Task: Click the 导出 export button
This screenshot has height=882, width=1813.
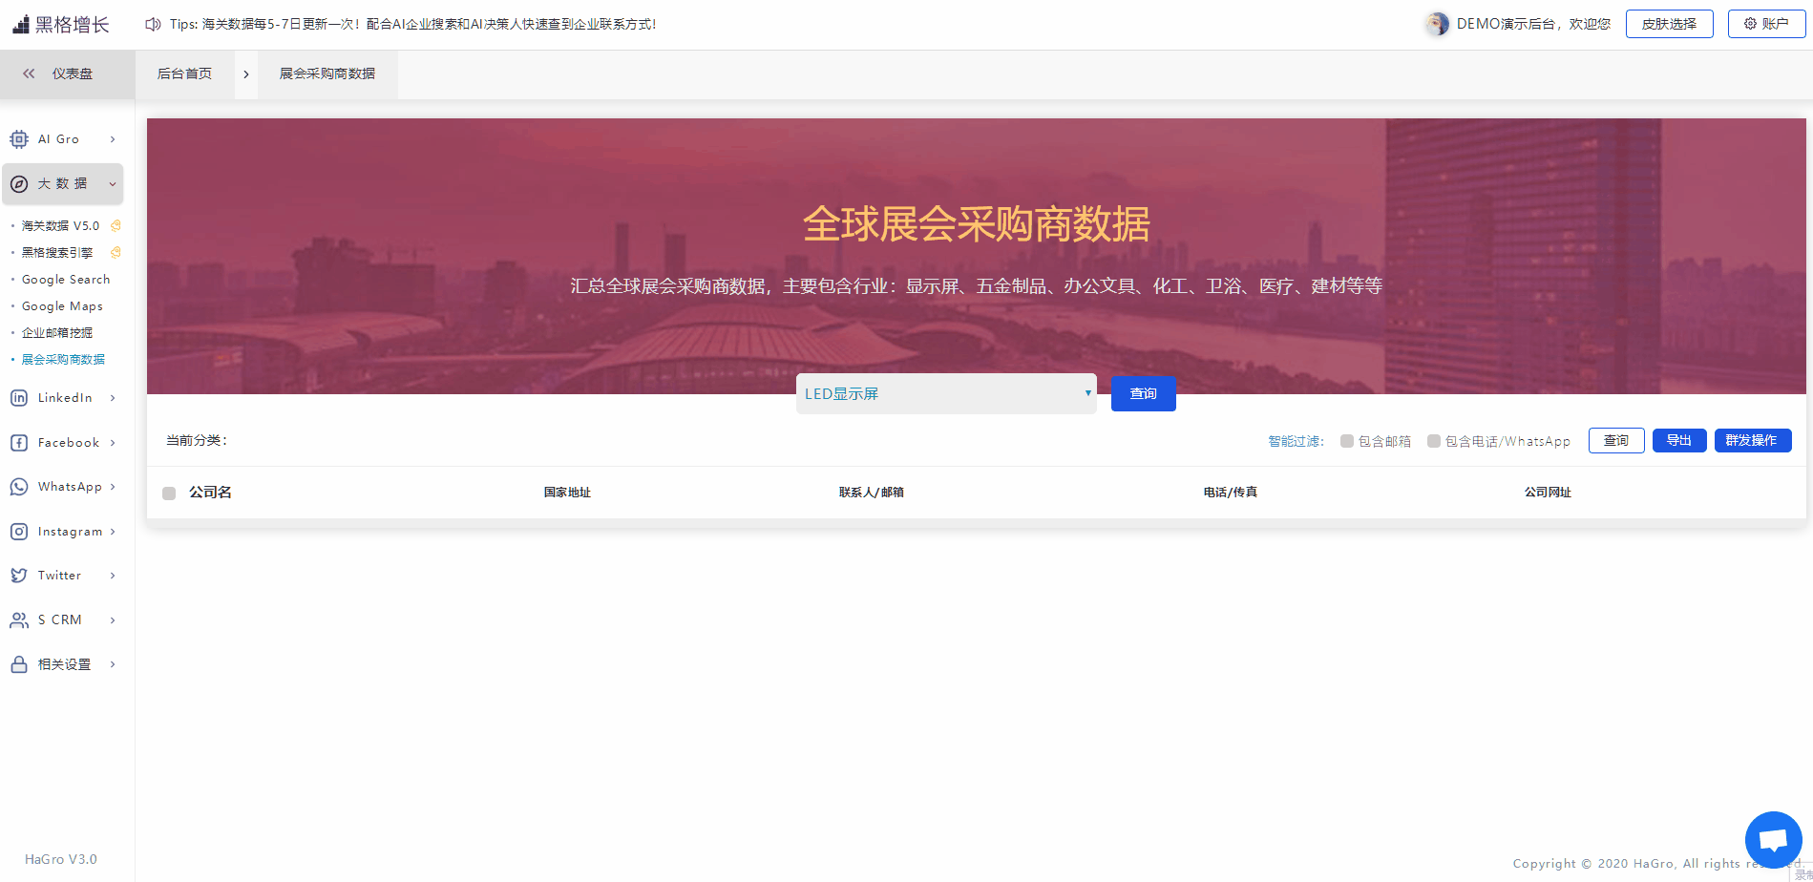Action: tap(1678, 440)
